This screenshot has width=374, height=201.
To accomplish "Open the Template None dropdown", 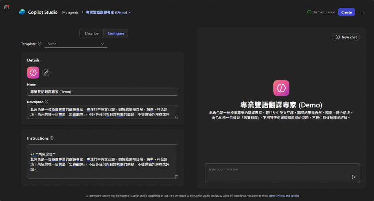I will tap(76, 44).
